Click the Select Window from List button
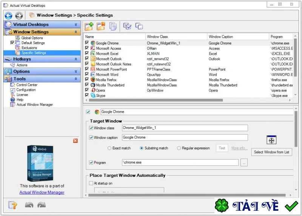Screen dimensions: 302x216 click(271, 152)
